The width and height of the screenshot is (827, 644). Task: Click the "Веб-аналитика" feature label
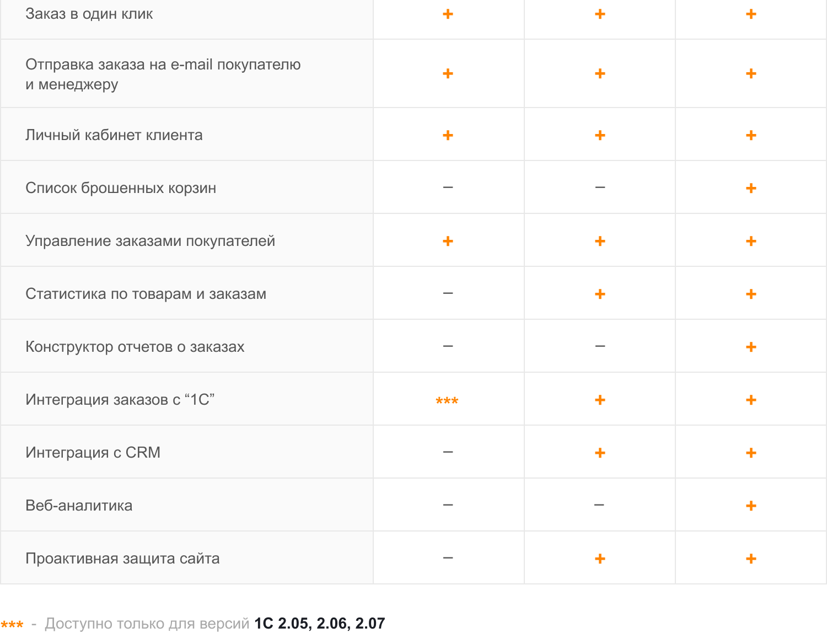click(x=79, y=506)
